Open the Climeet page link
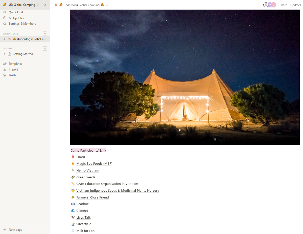This screenshot has height=234, width=303. 82,211
